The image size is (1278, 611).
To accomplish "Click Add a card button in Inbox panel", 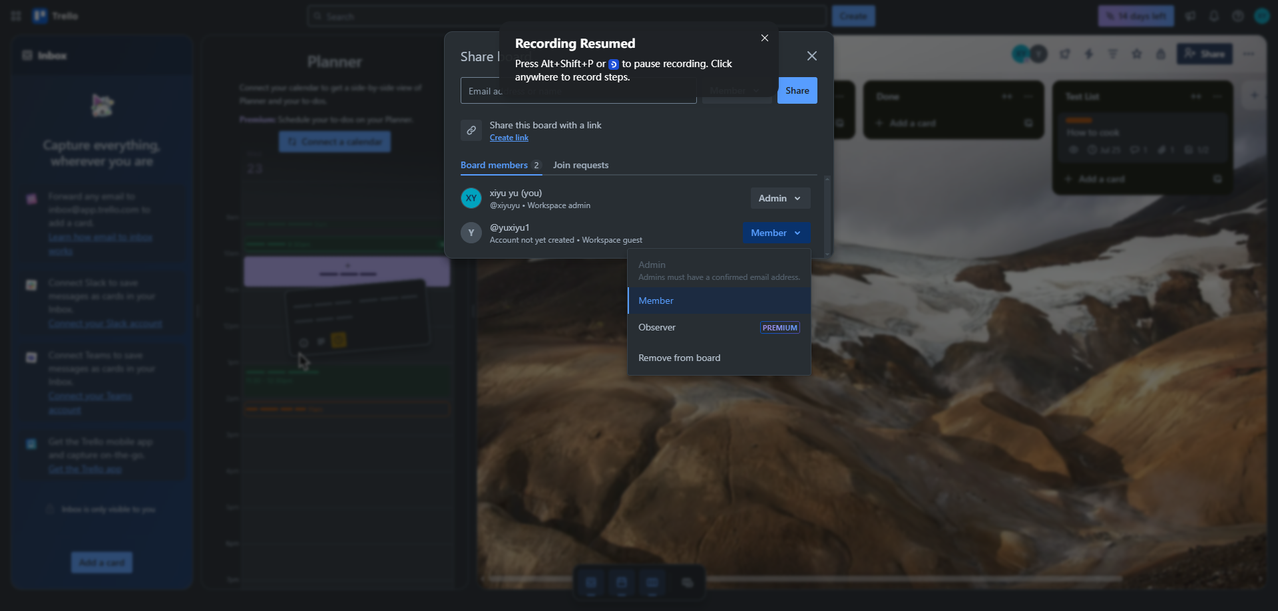I will pos(102,562).
